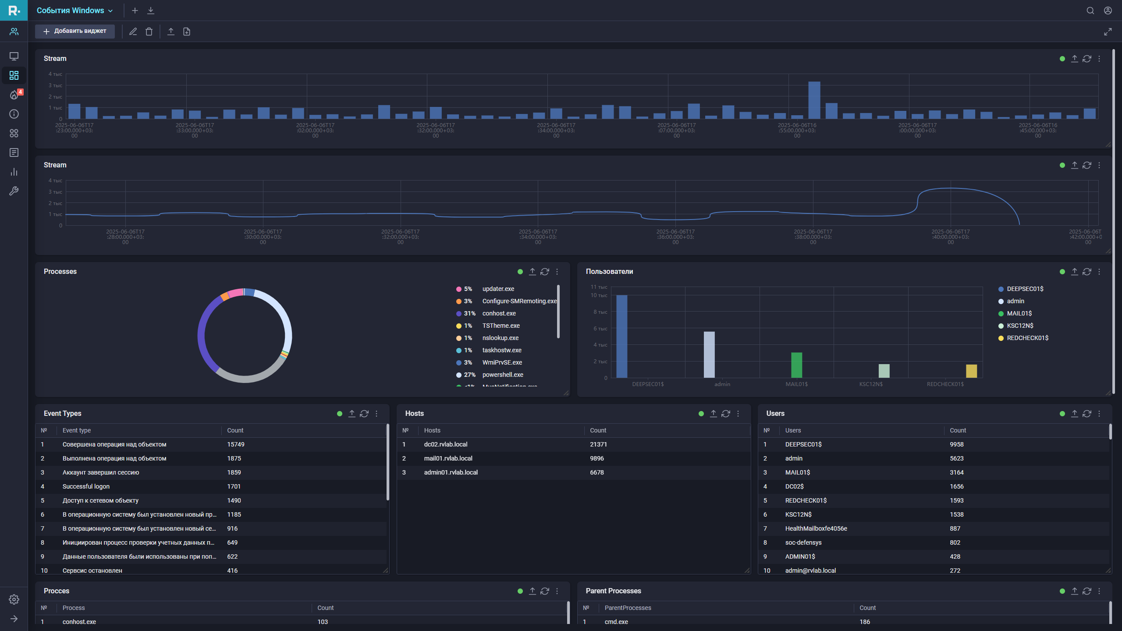The image size is (1122, 631).
Task: Export the Hosts widget using upload icon
Action: pos(714,414)
